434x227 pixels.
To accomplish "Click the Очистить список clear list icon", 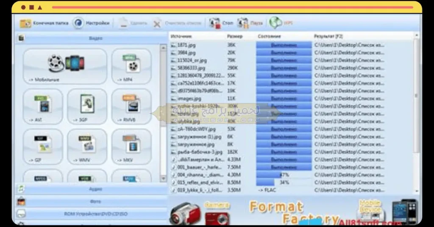I will 157,23.
